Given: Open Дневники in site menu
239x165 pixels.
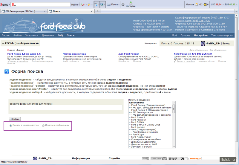Looking at the screenshot, I should click(48, 35).
